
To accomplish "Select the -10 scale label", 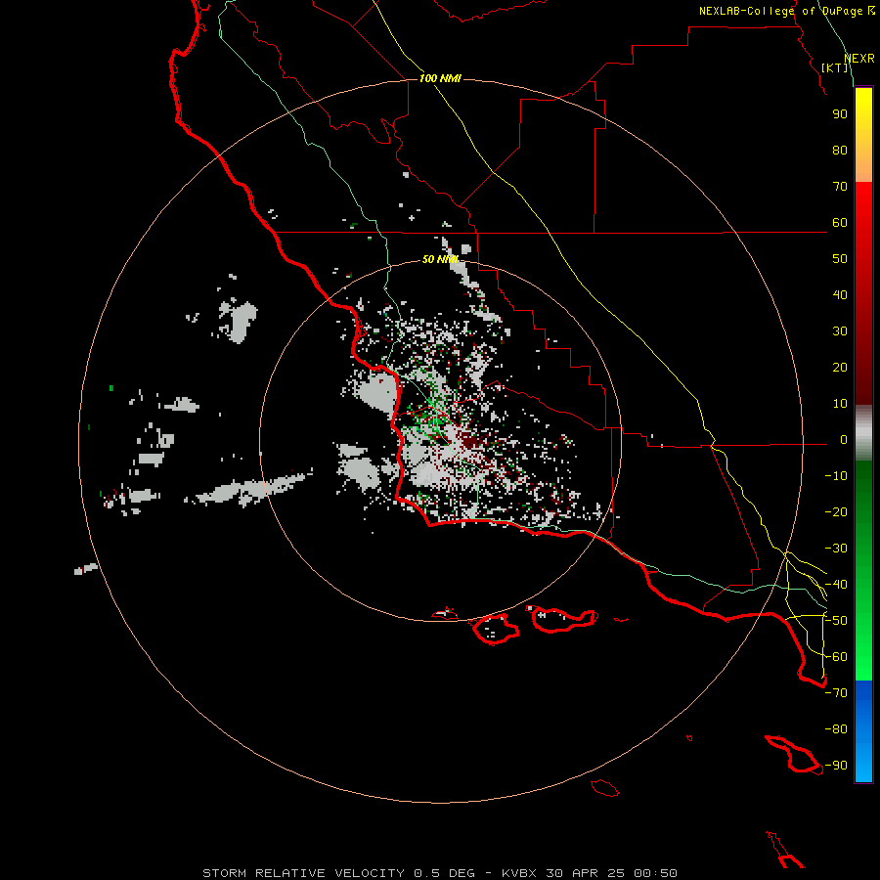I will pos(836,476).
